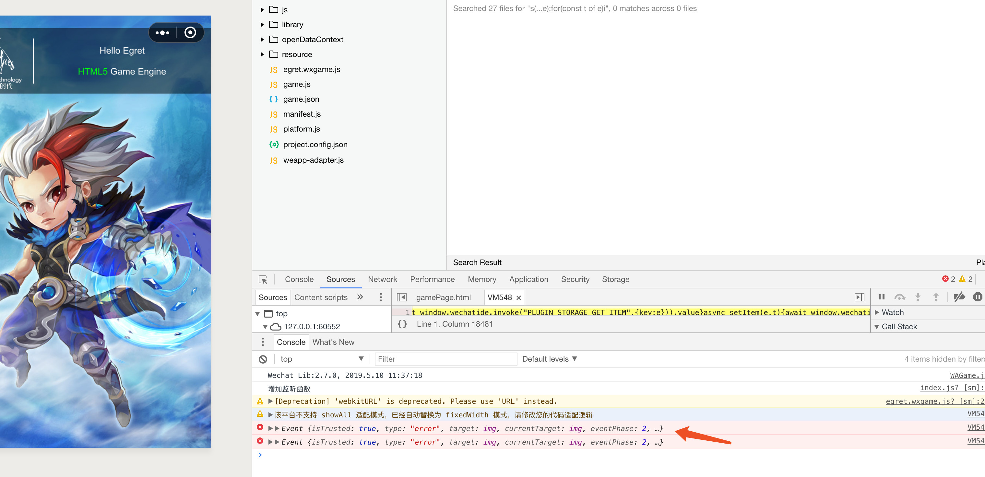This screenshot has width=985, height=477.
Task: Click the inspect element picker icon
Action: pyautogui.click(x=263, y=280)
